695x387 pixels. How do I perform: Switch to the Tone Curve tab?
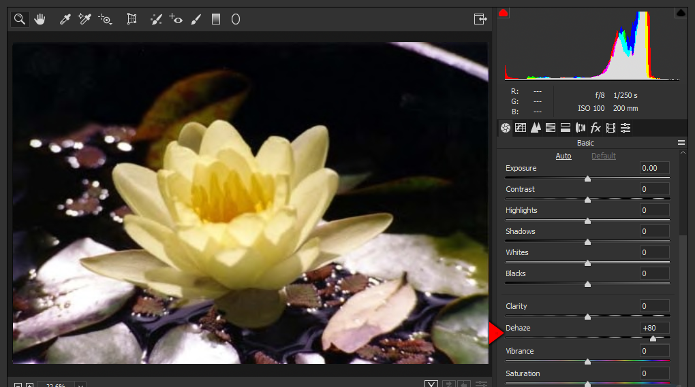(x=521, y=127)
